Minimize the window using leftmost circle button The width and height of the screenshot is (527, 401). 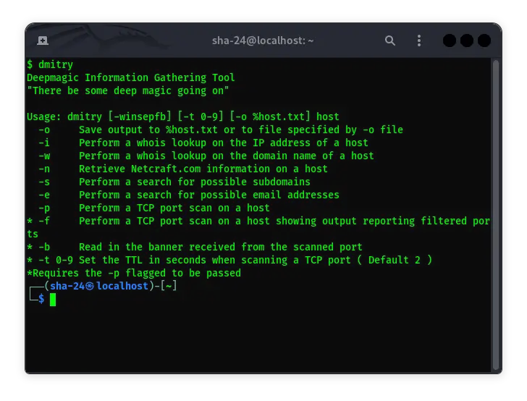449,41
